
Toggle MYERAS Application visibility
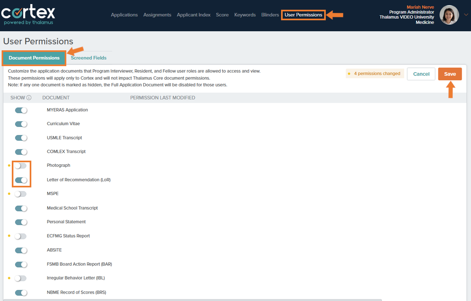21,110
